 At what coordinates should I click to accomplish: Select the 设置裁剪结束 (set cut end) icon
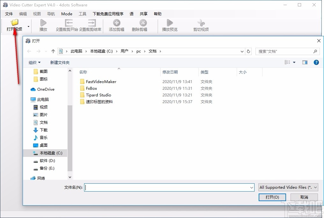coord(91,23)
